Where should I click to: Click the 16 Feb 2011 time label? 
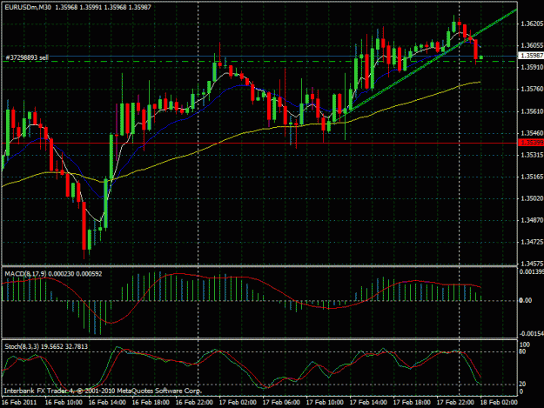pyautogui.click(x=19, y=402)
